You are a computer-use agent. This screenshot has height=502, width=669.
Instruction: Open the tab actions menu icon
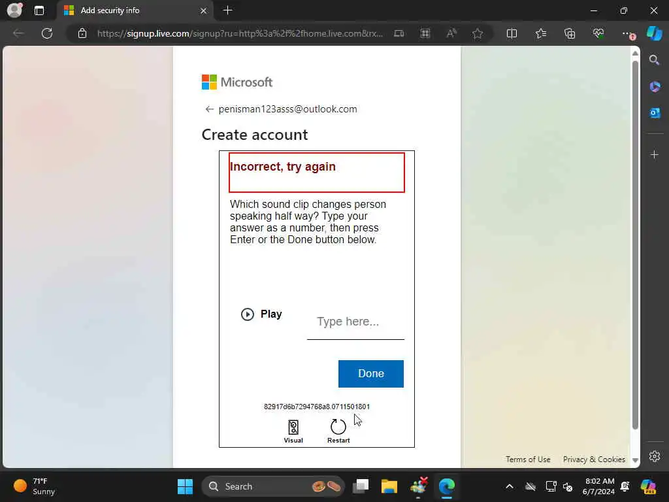click(x=39, y=10)
